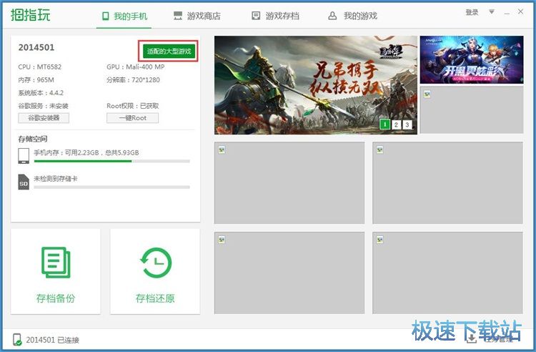Open the 我的游戏 tab
The height and width of the screenshot is (352, 536).
pyautogui.click(x=352, y=16)
